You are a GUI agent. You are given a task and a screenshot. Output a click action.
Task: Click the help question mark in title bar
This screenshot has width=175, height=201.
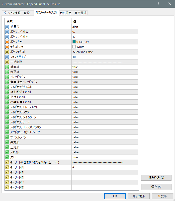[x=158, y=4]
